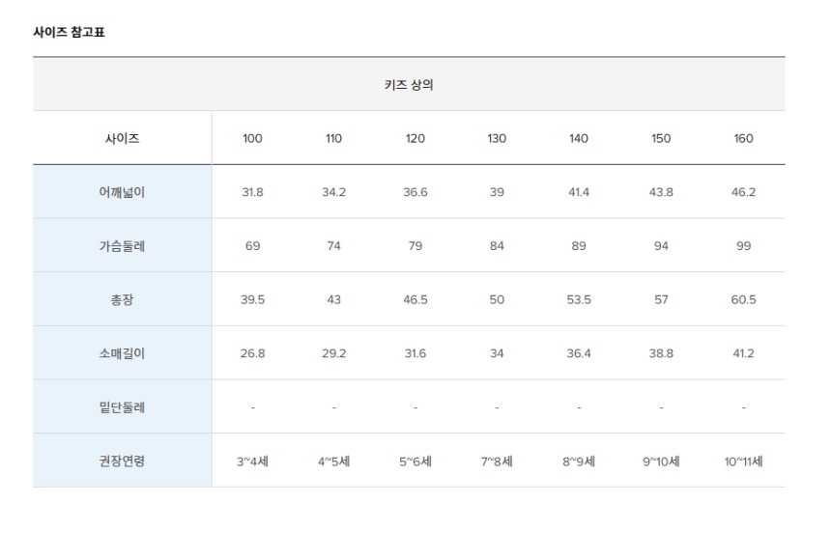Click size 100 column header

coord(252,138)
